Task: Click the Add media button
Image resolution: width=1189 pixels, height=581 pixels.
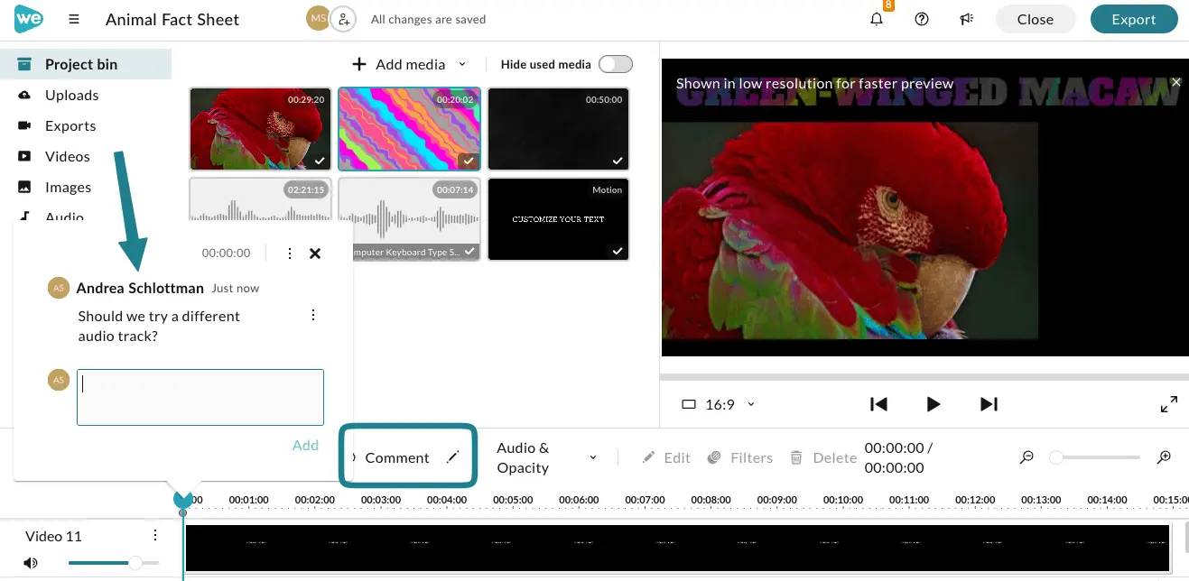Action: pyautogui.click(x=398, y=64)
